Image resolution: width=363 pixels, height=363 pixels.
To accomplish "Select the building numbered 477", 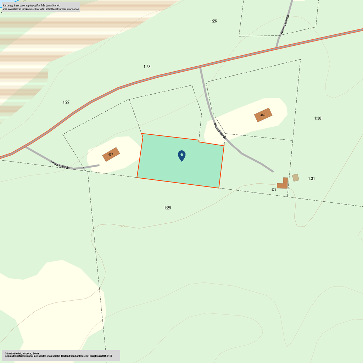I will 111,155.
